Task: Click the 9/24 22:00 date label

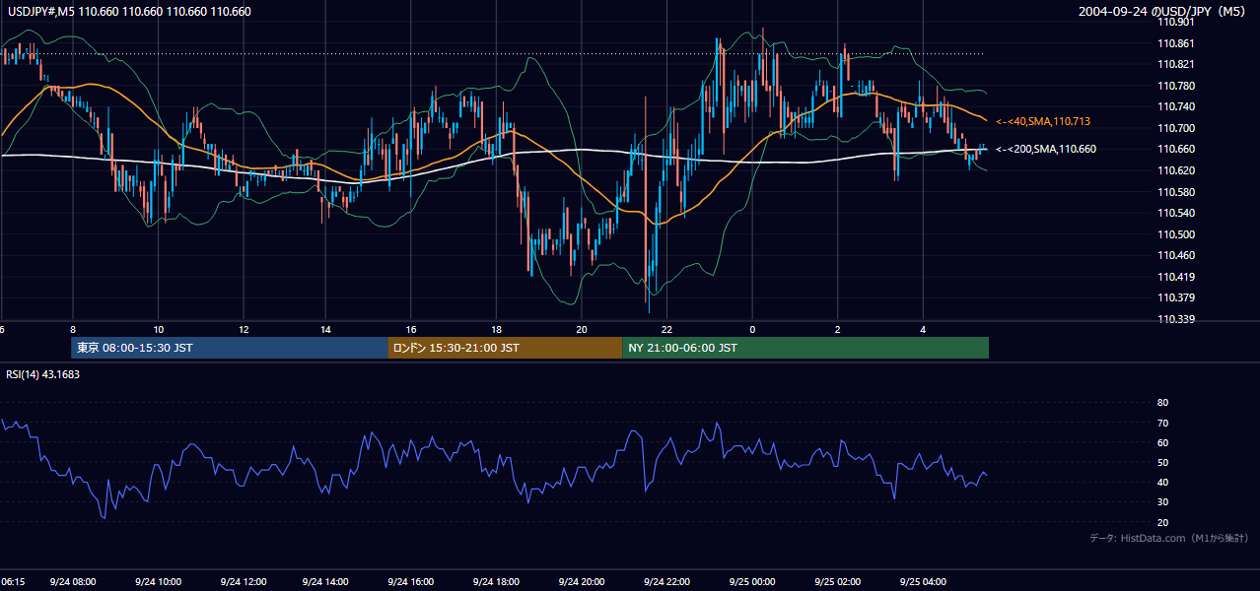Action: [665, 581]
